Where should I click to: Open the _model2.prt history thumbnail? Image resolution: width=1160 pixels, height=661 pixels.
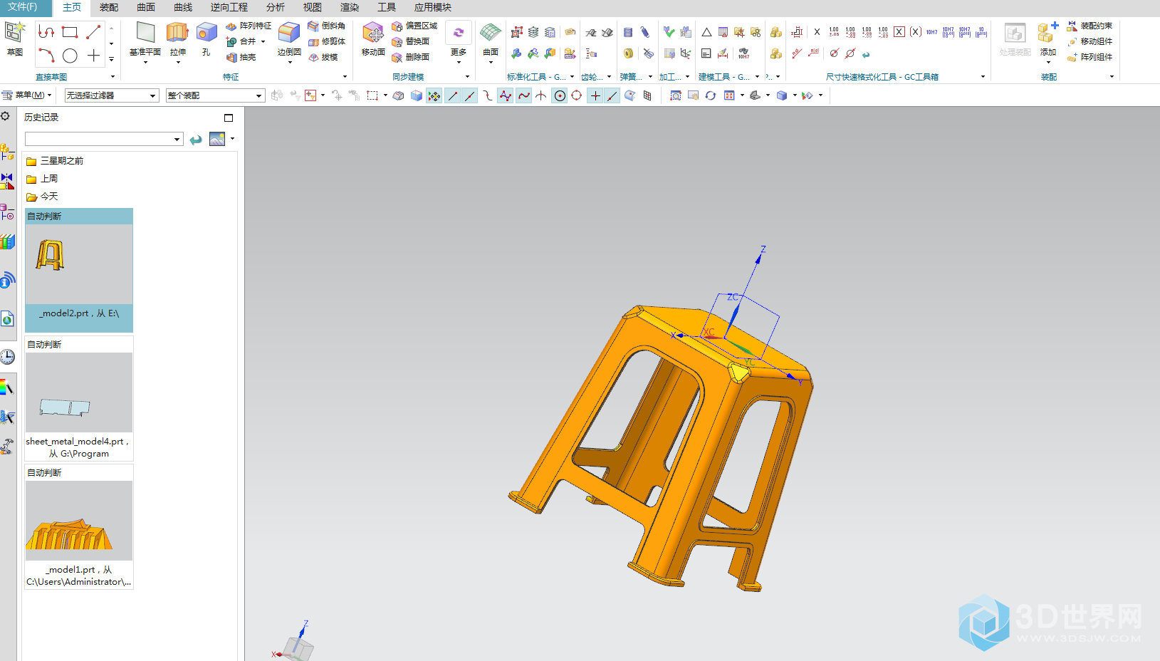(x=79, y=270)
